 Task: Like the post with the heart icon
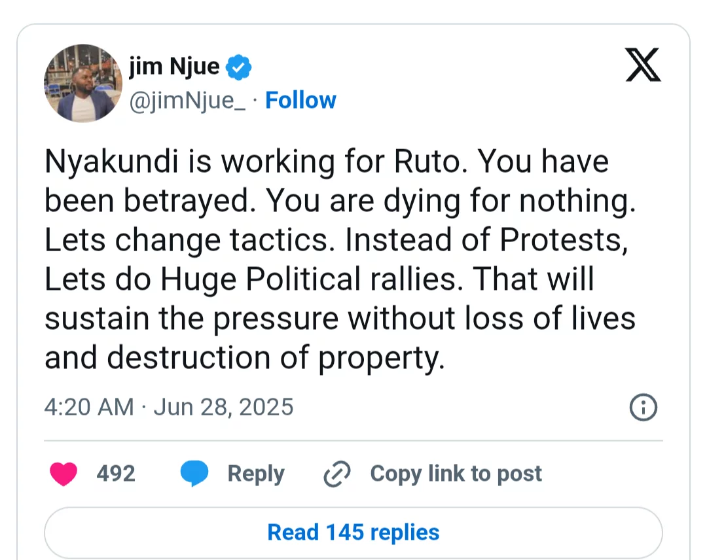(63, 474)
